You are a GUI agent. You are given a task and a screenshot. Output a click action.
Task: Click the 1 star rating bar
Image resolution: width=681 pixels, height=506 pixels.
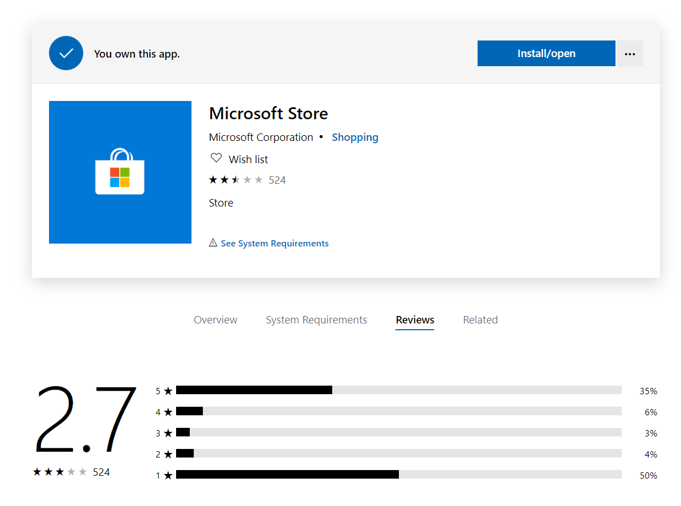tap(399, 474)
